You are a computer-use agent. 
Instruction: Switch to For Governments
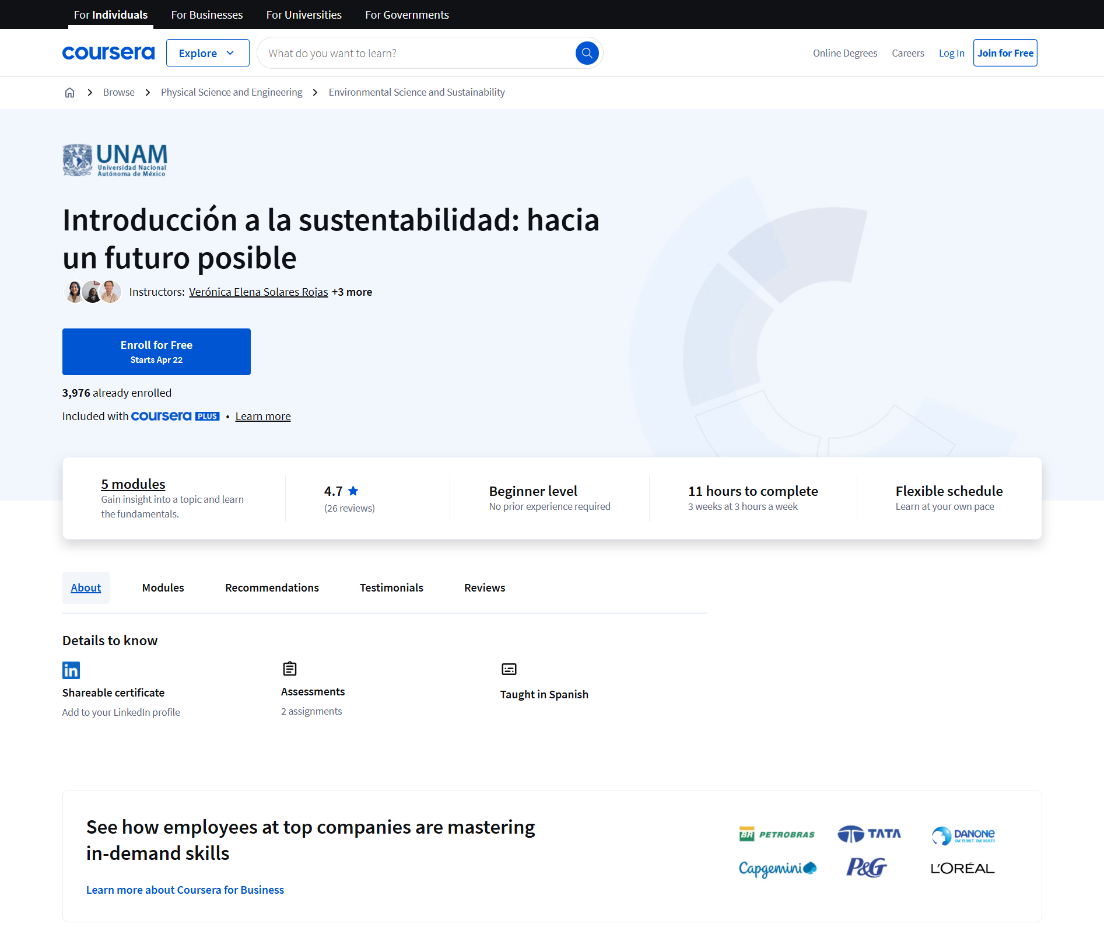point(407,15)
